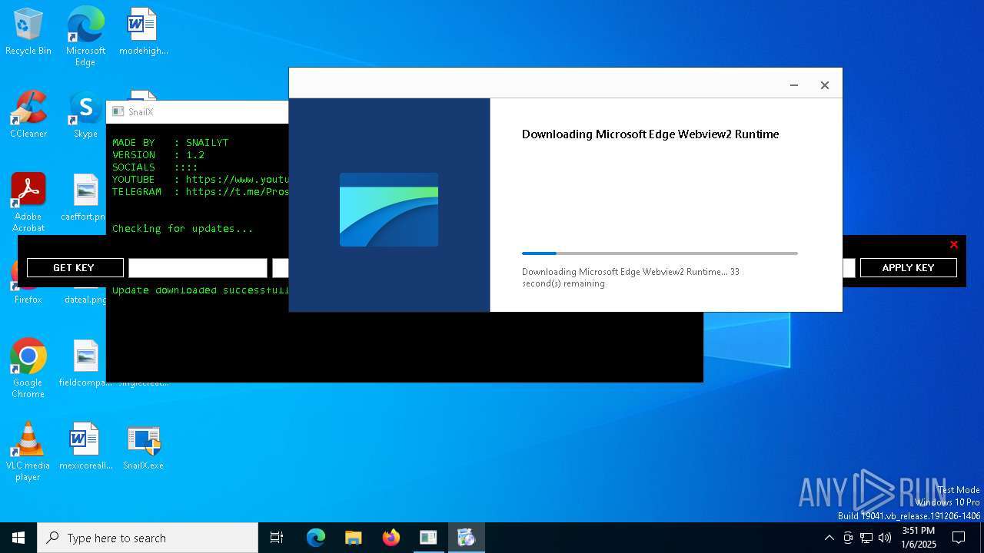This screenshot has width=984, height=553.
Task: Open Microsoft Edge from the taskbar
Action: coord(316,538)
